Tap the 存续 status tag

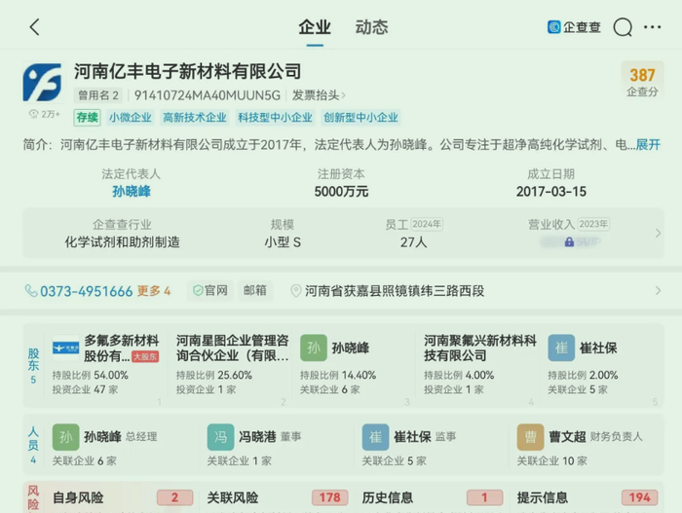click(x=88, y=118)
